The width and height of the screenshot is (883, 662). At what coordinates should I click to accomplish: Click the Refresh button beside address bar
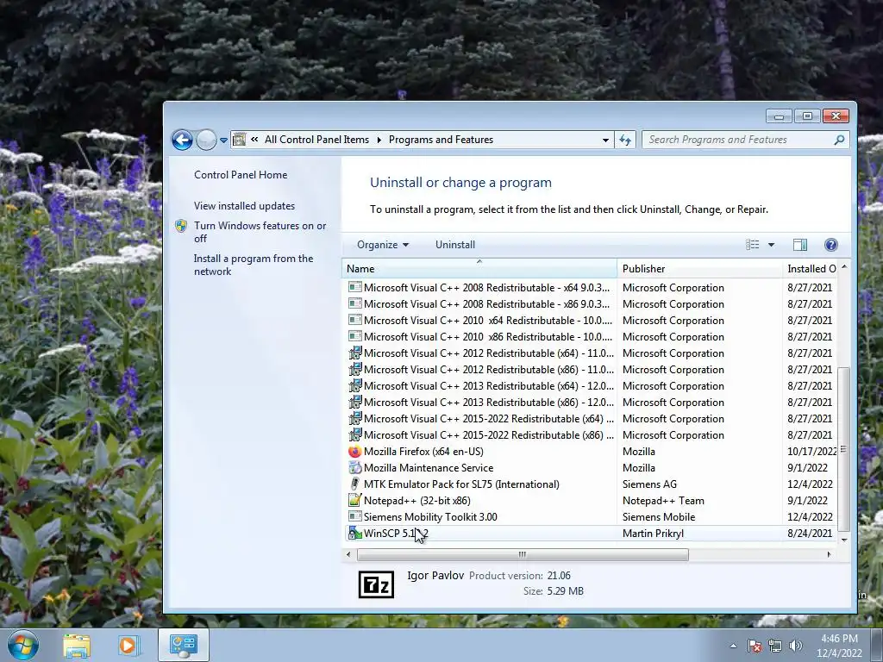click(625, 140)
